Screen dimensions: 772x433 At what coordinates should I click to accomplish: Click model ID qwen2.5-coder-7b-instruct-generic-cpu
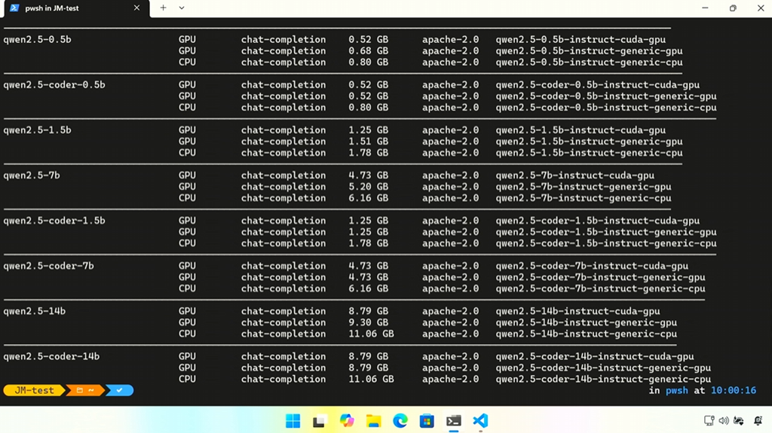click(x=600, y=288)
